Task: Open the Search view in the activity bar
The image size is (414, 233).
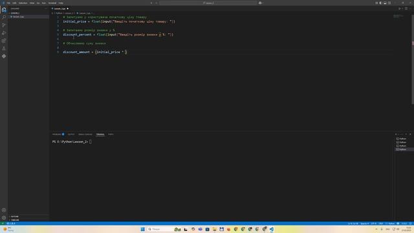Action: (x=4, y=17)
